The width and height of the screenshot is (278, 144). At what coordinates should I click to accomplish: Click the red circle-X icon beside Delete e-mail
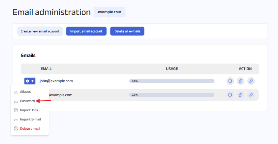pos(16,129)
